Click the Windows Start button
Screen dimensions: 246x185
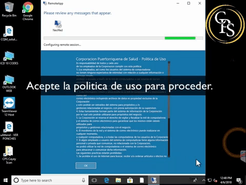pyautogui.click(x=6, y=180)
